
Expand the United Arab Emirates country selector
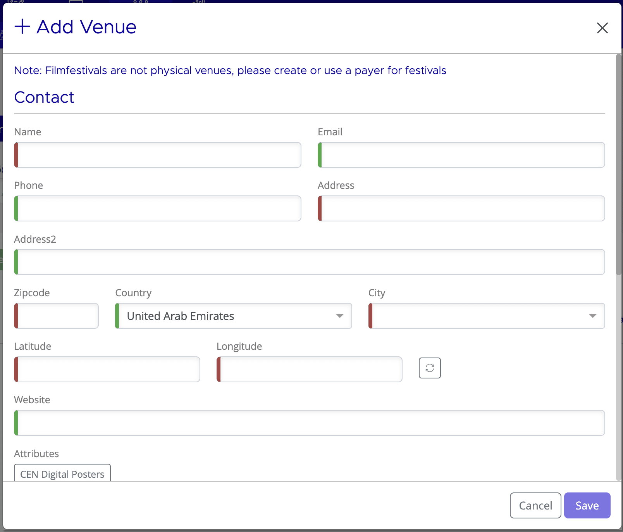click(339, 316)
